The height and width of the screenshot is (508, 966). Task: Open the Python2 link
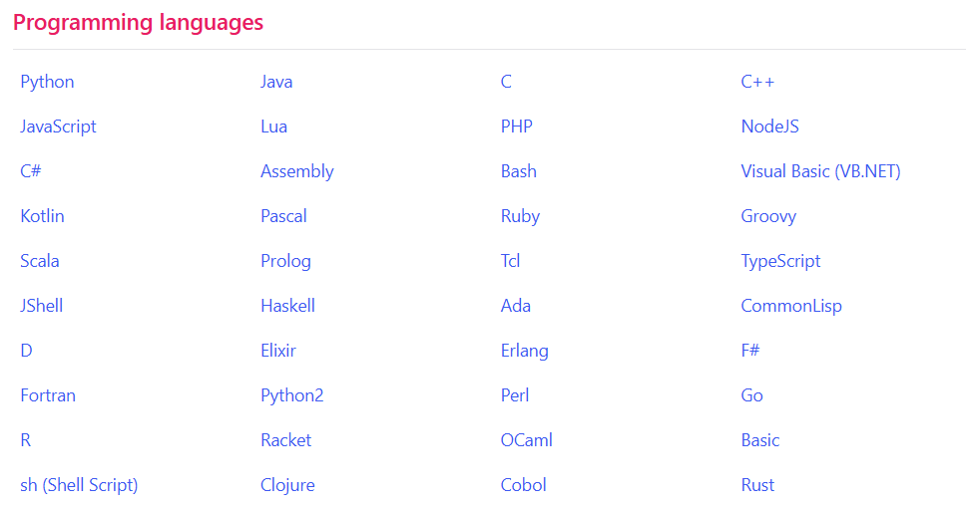tap(291, 395)
